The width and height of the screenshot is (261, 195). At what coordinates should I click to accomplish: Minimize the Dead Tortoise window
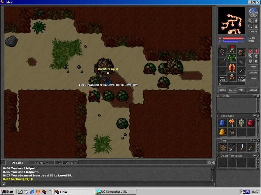[x=255, y=156]
